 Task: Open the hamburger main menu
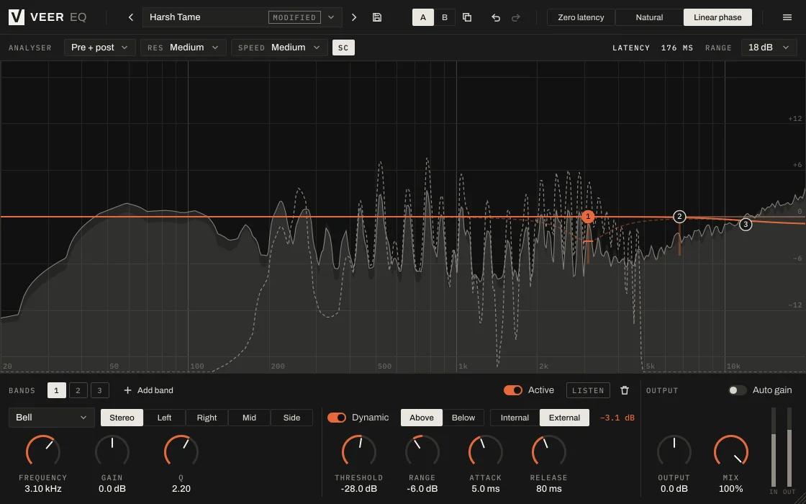click(787, 17)
